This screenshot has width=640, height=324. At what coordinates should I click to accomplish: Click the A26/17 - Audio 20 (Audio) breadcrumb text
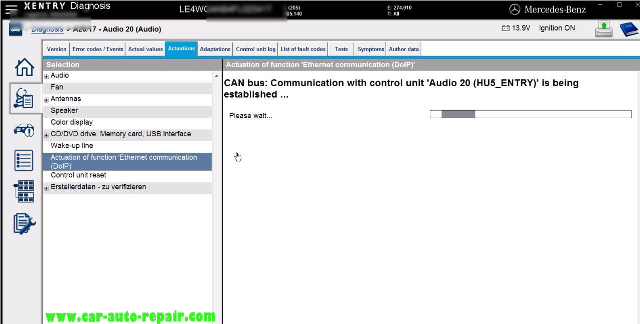pos(117,30)
